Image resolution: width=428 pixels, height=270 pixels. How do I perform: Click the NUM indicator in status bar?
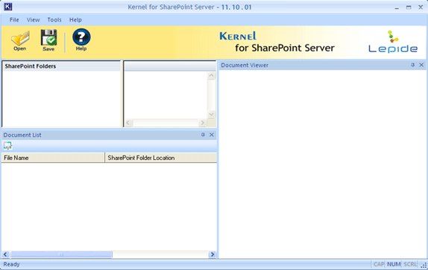point(394,264)
